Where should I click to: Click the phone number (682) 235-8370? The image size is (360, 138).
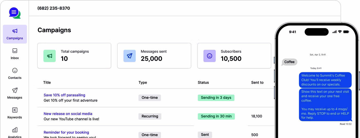pos(54,8)
